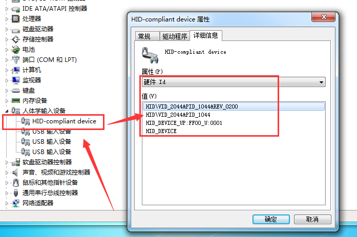Click the processor (处理器) icon
This screenshot has height=237, width=357.
click(15, 18)
